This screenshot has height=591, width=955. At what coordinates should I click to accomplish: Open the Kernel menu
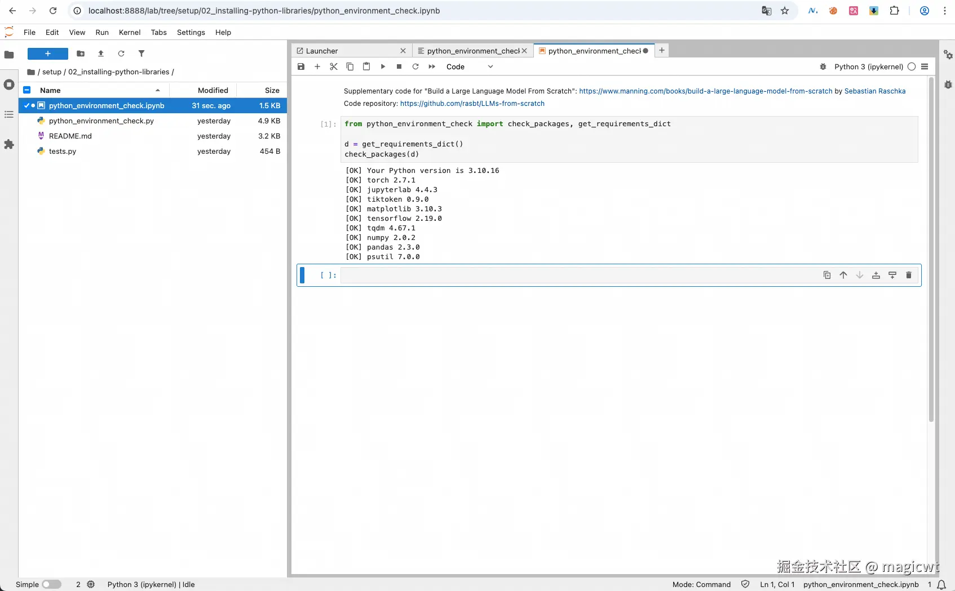[130, 32]
